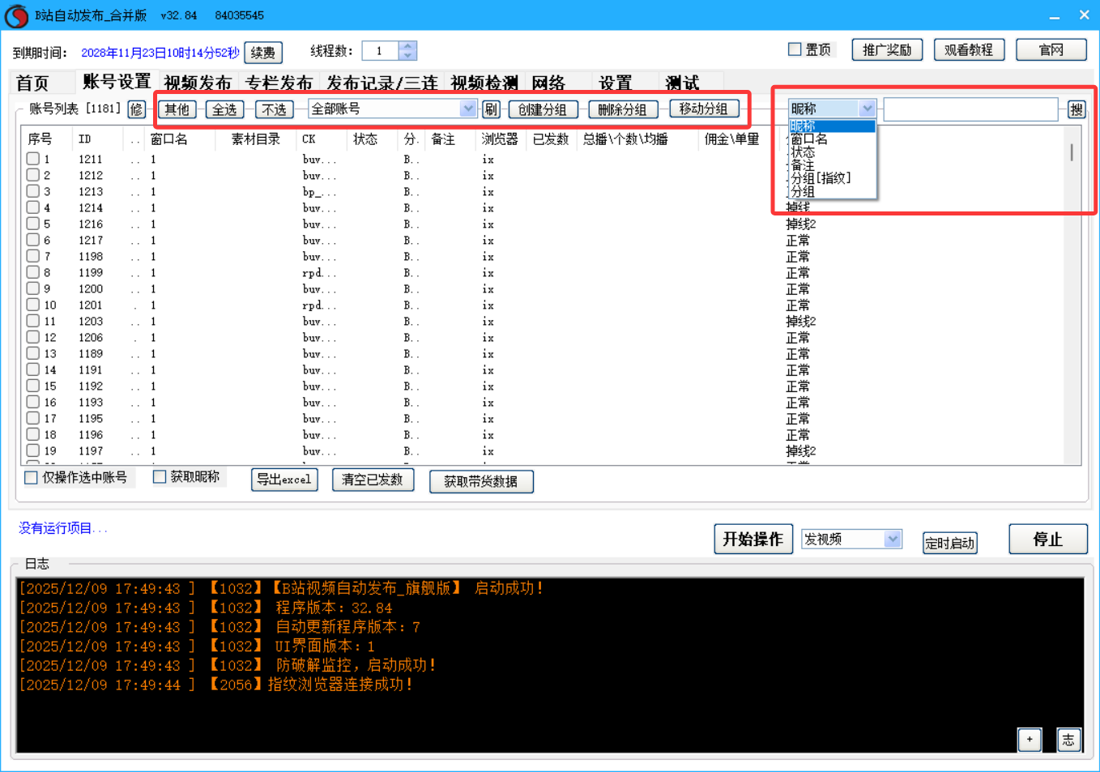The image size is (1100, 772).
Task: Click the 开始操作 button
Action: tap(752, 539)
